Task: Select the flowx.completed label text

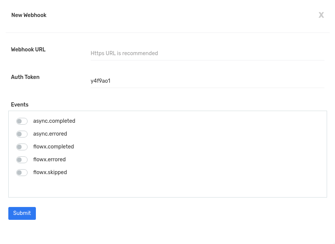Action: [x=53, y=147]
